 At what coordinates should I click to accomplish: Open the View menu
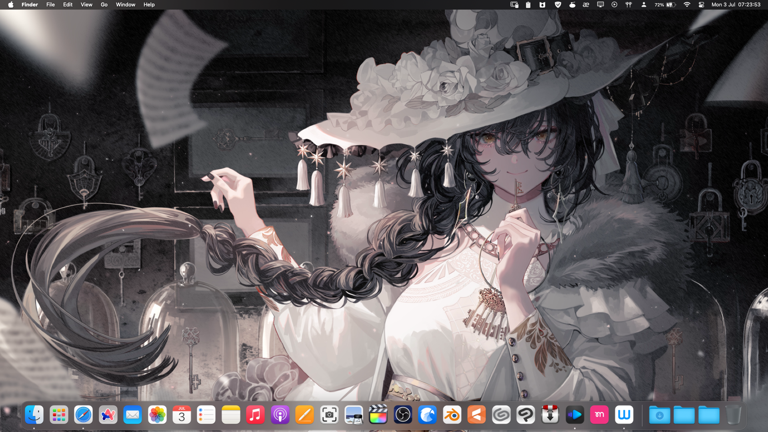(86, 5)
